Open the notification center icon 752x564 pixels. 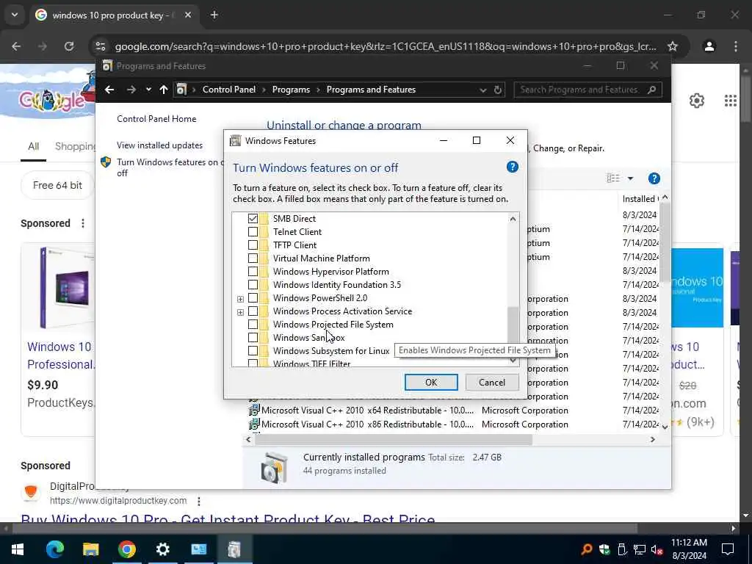[x=728, y=549]
